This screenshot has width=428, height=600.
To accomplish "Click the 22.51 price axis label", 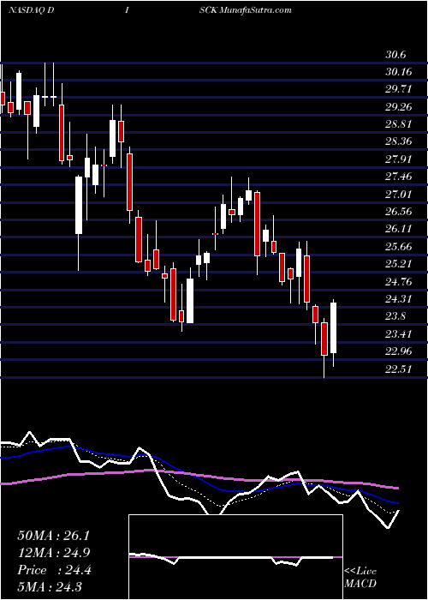I will click(398, 369).
